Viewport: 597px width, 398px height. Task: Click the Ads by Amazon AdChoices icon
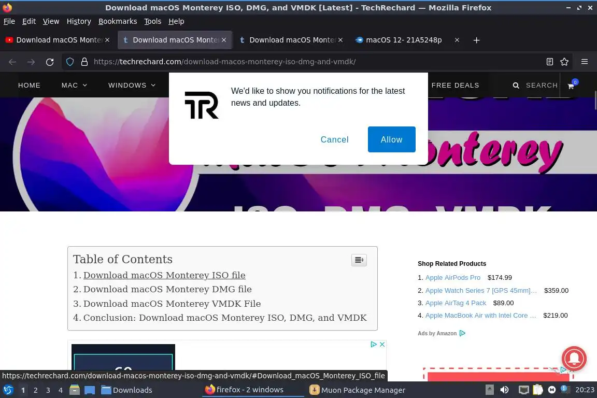coord(462,333)
